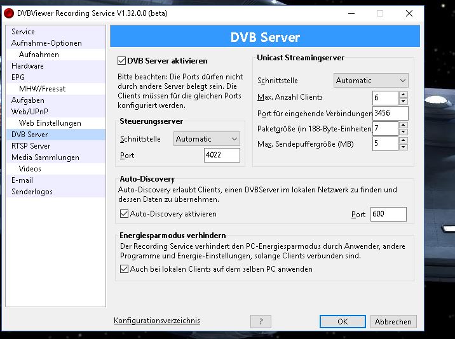Image resolution: width=455 pixels, height=339 pixels.
Task: Go to Media Sammlungen
Action: (56, 157)
